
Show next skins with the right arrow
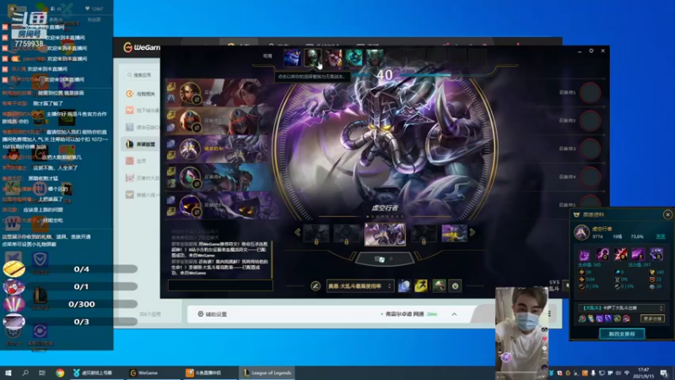click(x=472, y=232)
